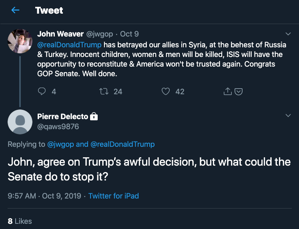
Task: Retweet John Weaver's tweet
Action: [x=104, y=91]
